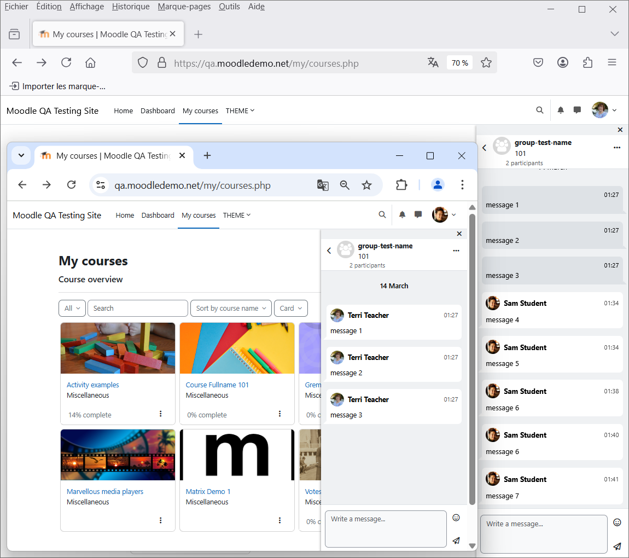Send message in Chrome message drawer
The height and width of the screenshot is (558, 629).
pos(456,540)
